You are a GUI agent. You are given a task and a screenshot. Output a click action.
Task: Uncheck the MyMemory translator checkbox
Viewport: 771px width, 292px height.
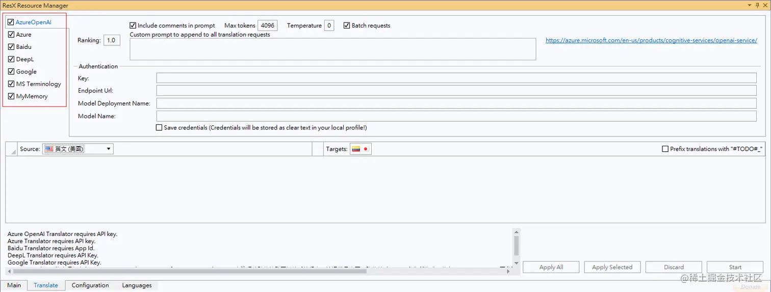(11, 96)
